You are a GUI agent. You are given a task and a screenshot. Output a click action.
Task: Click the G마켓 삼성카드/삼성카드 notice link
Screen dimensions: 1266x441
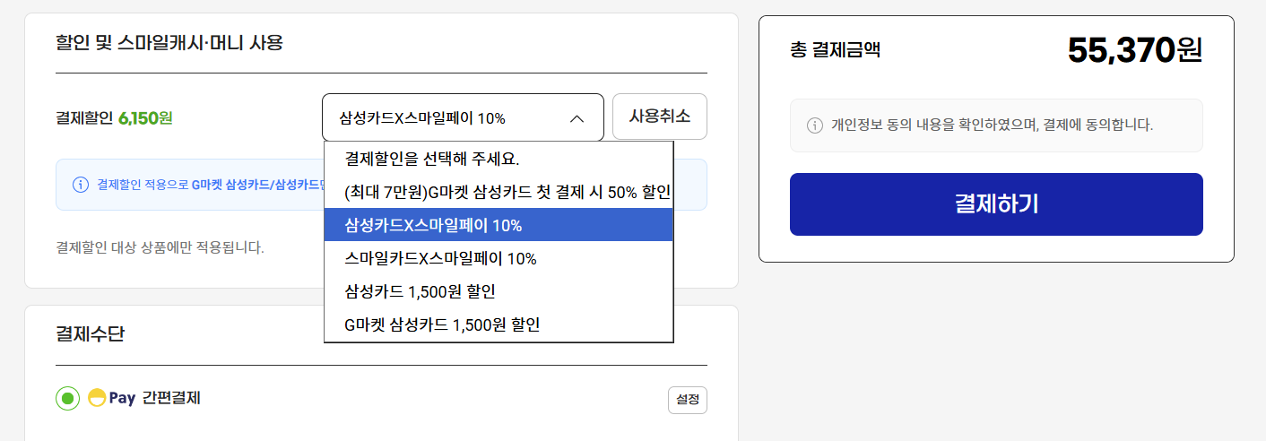click(x=256, y=185)
